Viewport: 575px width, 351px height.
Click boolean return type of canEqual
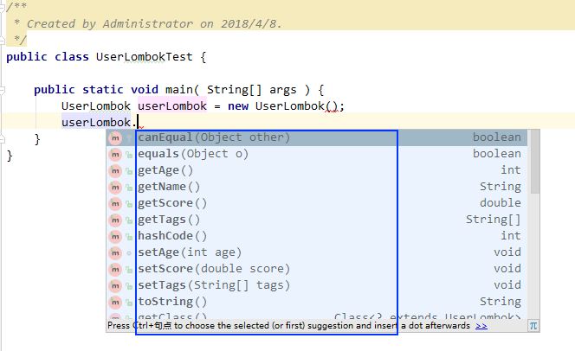[x=496, y=137]
